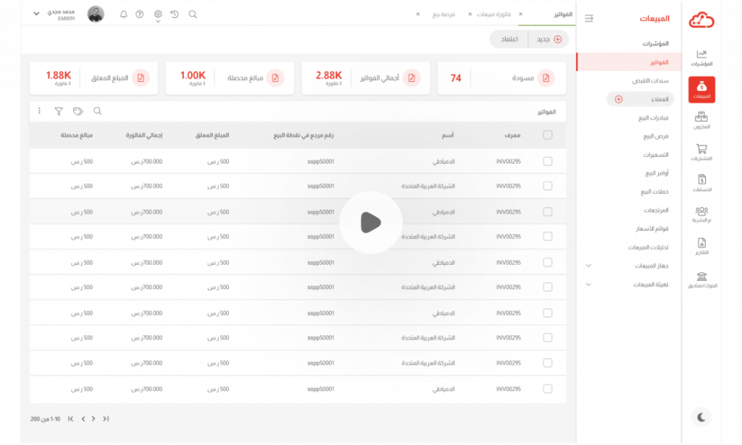Click the tags icon in table toolbar
Image resolution: width=742 pixels, height=445 pixels.
pyautogui.click(x=78, y=111)
